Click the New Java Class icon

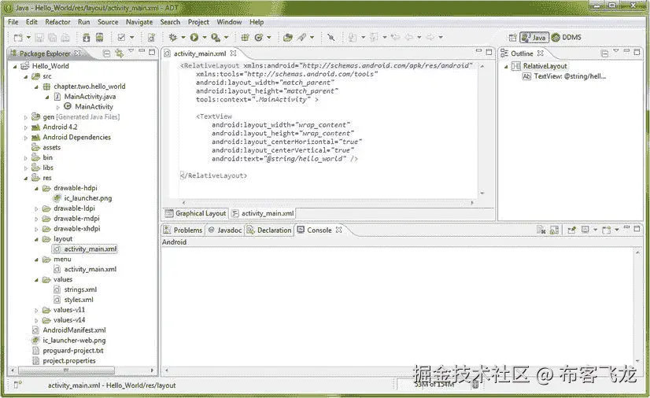click(x=259, y=38)
